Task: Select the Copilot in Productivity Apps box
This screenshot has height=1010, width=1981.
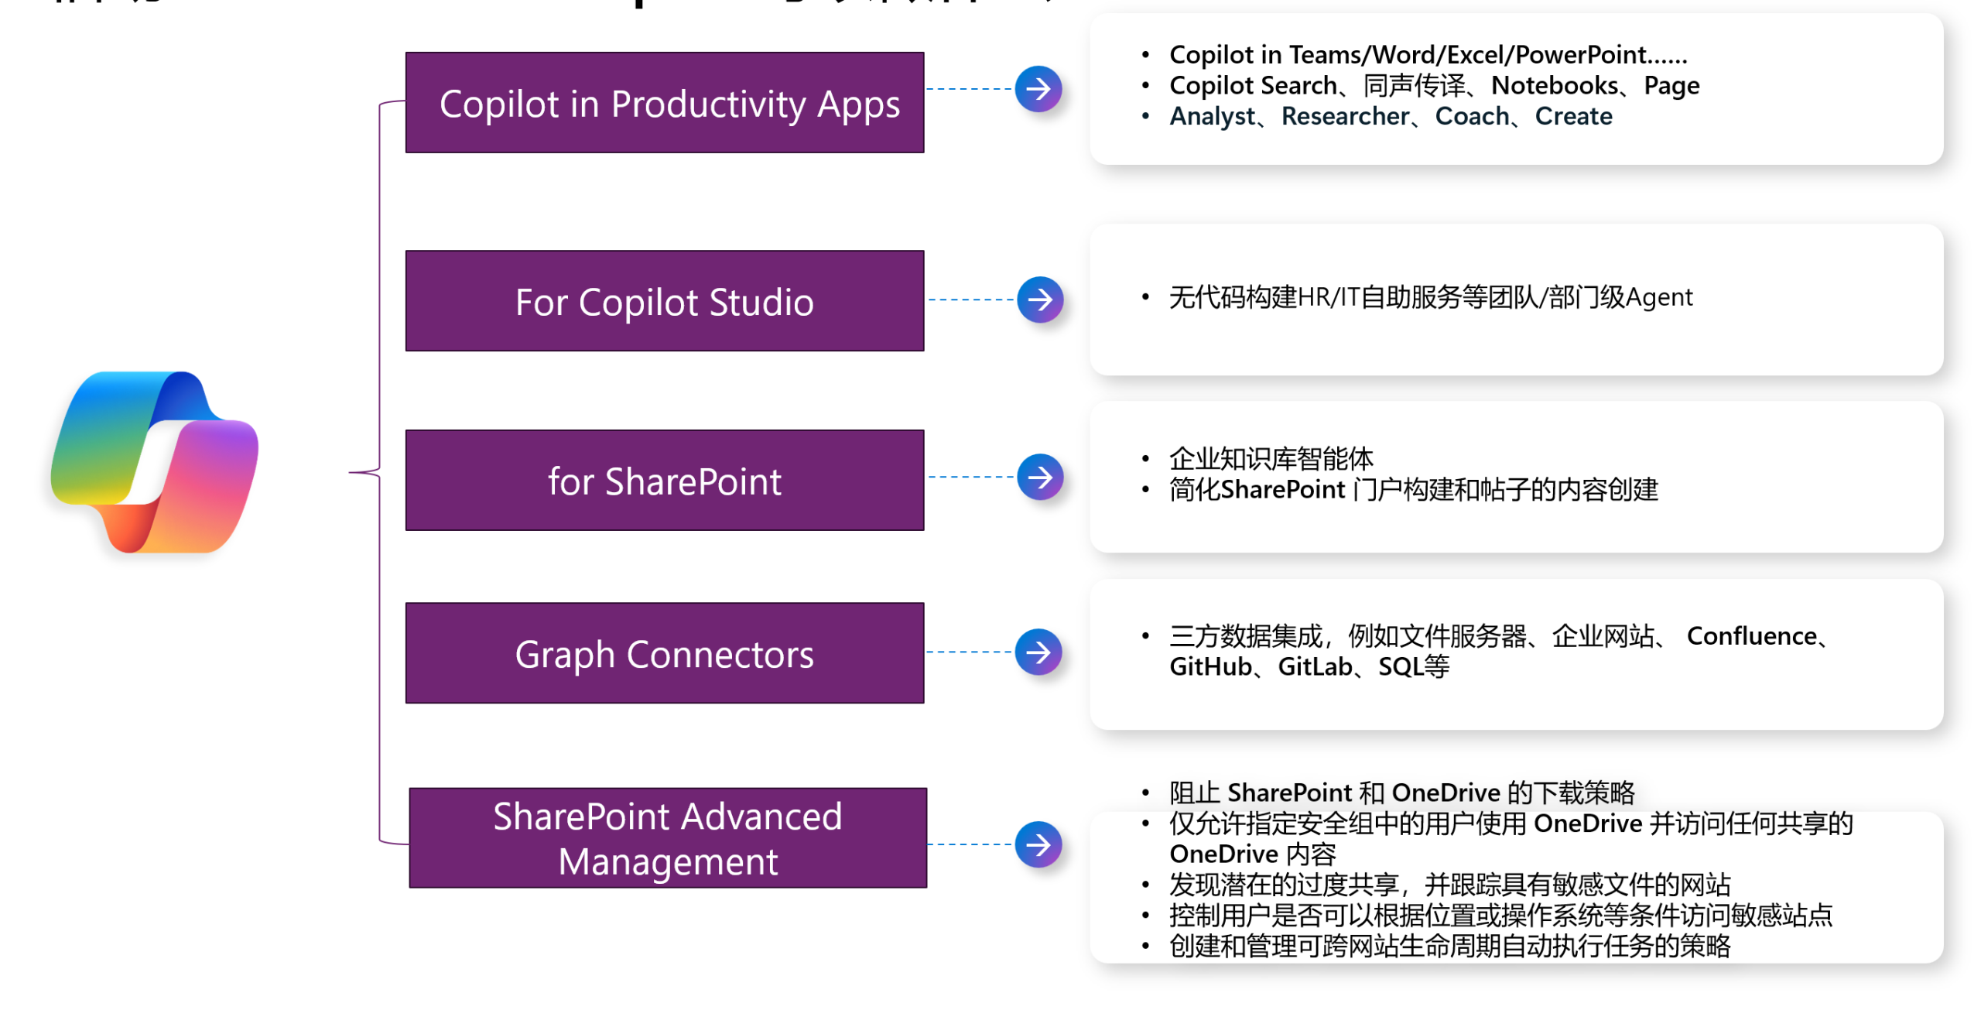Action: click(664, 103)
